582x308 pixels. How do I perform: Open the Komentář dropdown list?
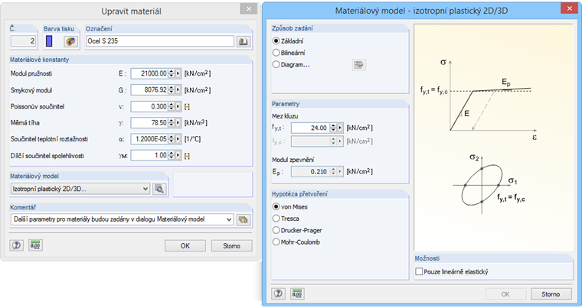click(x=227, y=219)
